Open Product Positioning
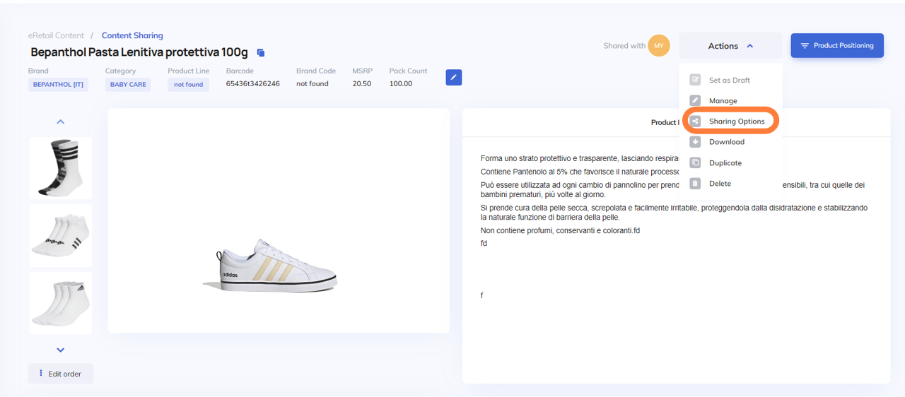Screen dimensions: 905x397 click(x=837, y=46)
